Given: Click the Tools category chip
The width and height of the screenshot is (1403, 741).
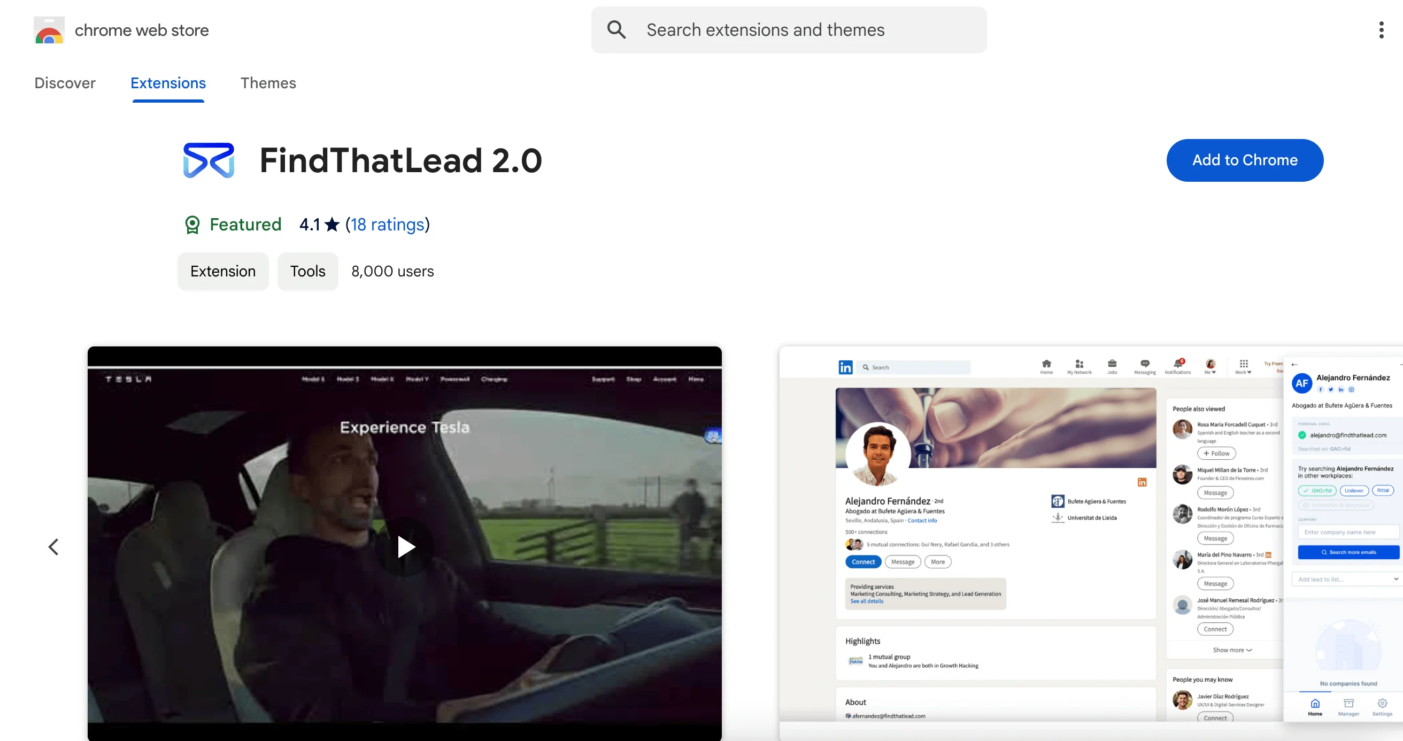Looking at the screenshot, I should 307,271.
